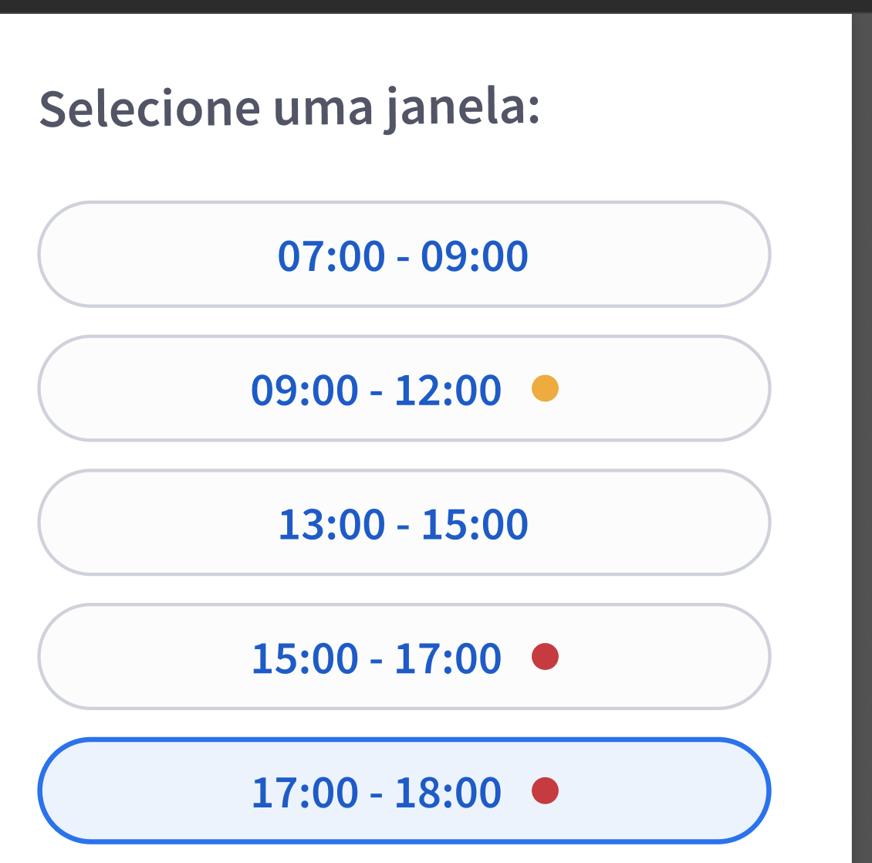This screenshot has width=872, height=863.
Task: Choose the earliest morning delivery window
Action: pyautogui.click(x=404, y=255)
